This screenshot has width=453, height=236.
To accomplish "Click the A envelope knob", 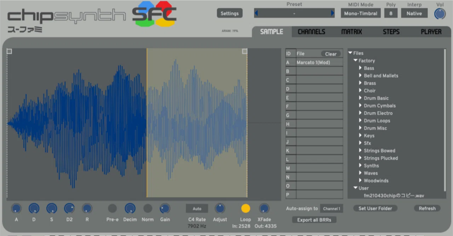I will 16,208.
